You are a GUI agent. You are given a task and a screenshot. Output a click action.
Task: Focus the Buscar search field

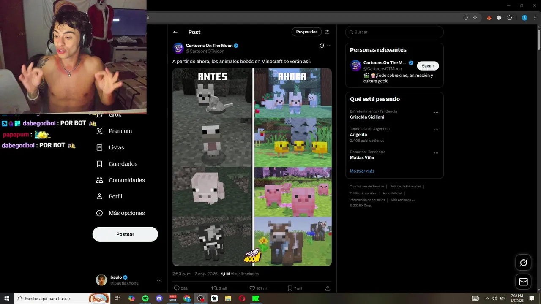[x=394, y=32]
